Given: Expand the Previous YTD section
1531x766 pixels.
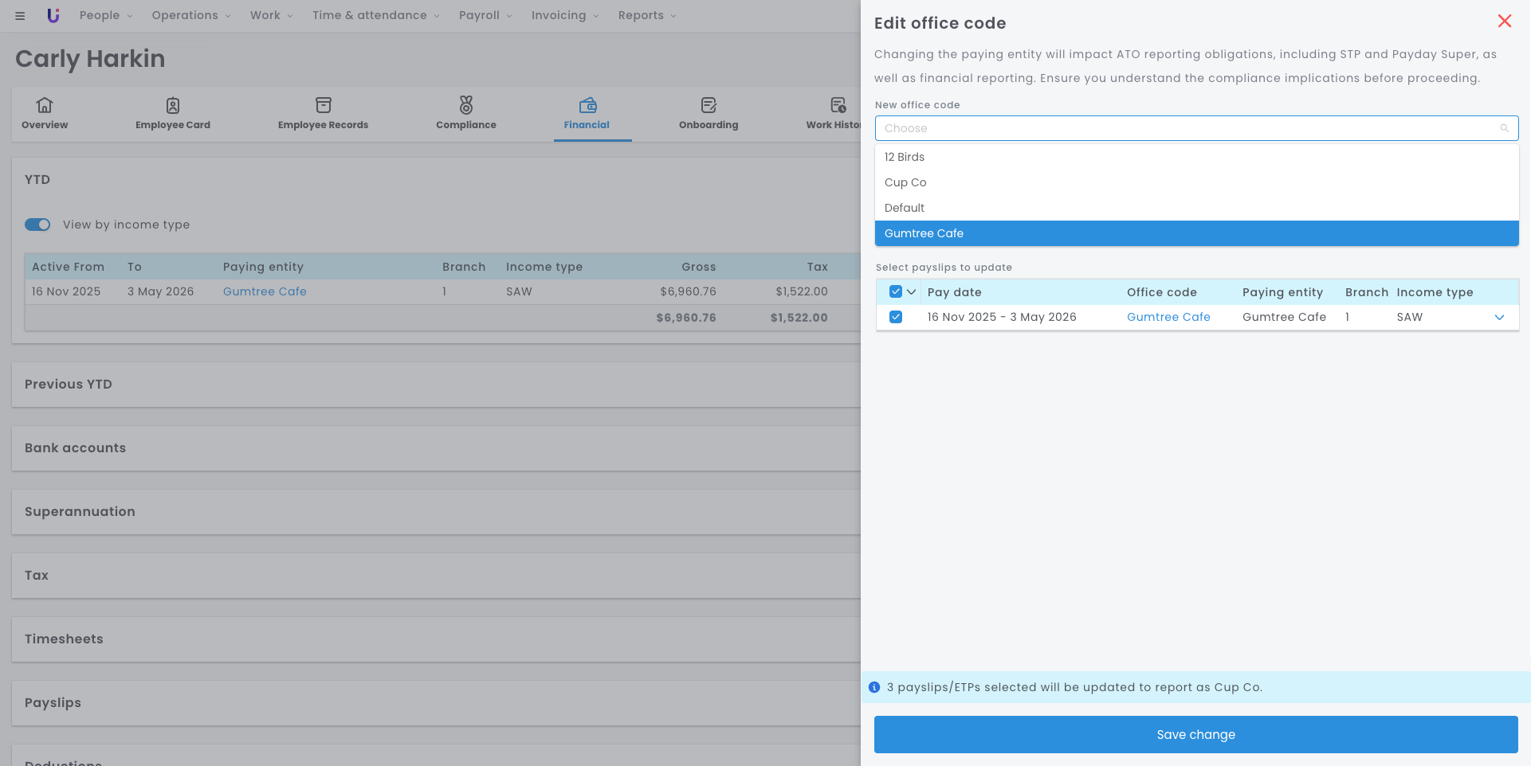Looking at the screenshot, I should [x=436, y=385].
